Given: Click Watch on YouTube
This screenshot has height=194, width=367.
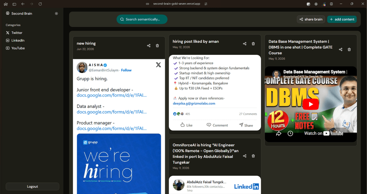Looking at the screenshot, I should (324, 133).
